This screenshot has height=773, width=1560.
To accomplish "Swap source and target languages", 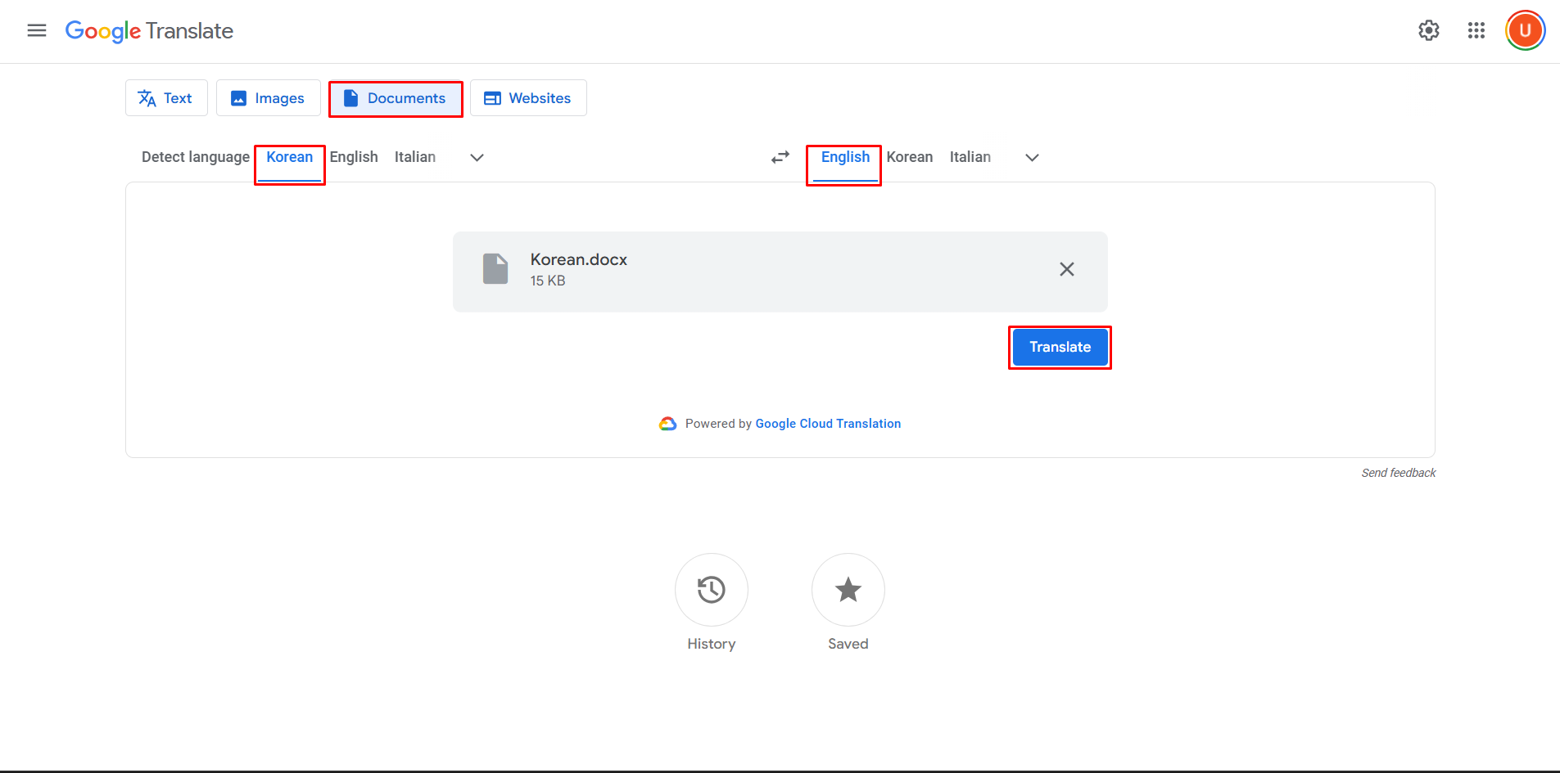I will click(x=779, y=157).
